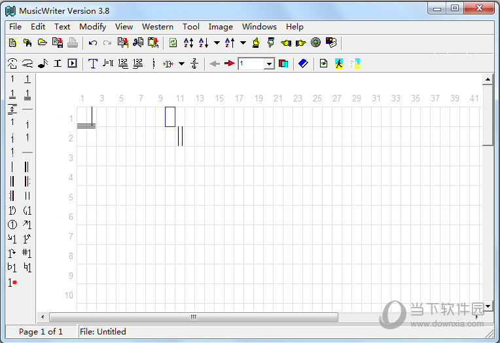Expand dropdown next to red barline icon
Image resolution: width=500 pixels, height=343 pixels.
coord(181,63)
